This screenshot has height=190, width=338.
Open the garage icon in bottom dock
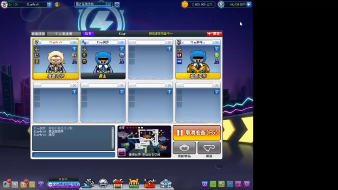point(118,184)
